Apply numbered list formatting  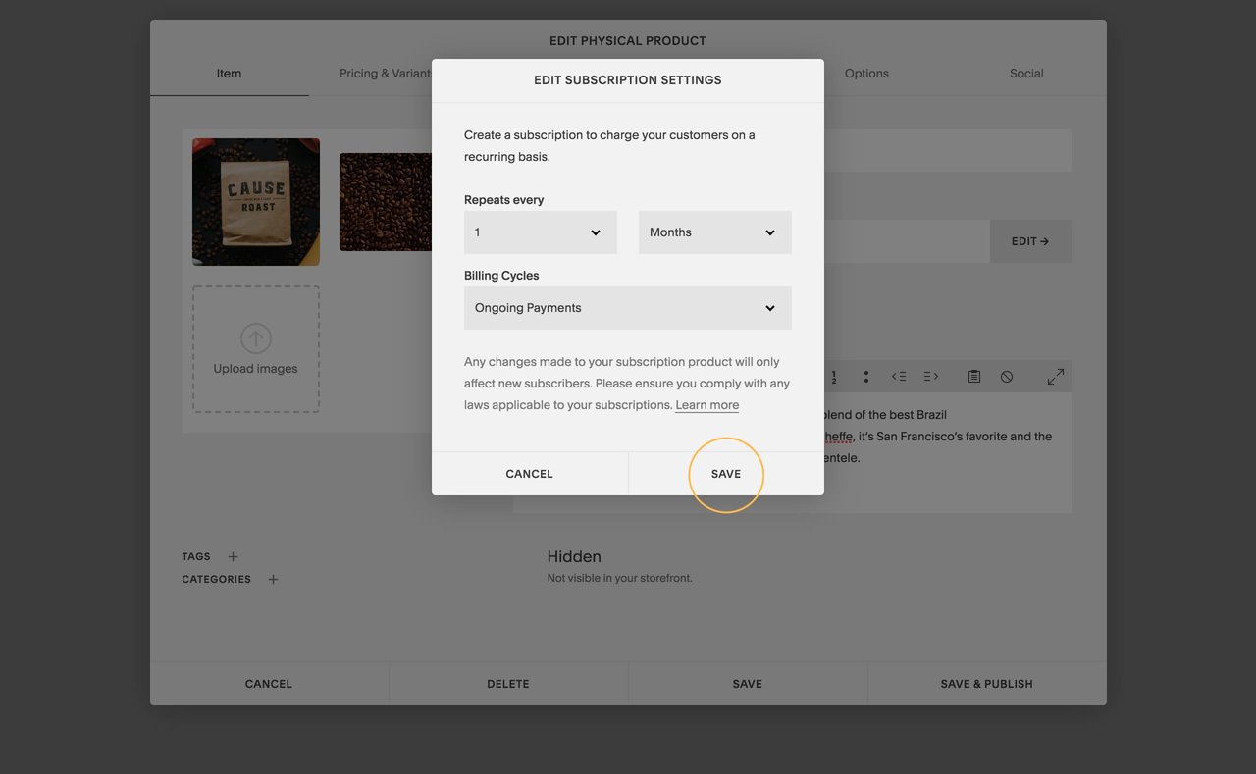tap(833, 376)
